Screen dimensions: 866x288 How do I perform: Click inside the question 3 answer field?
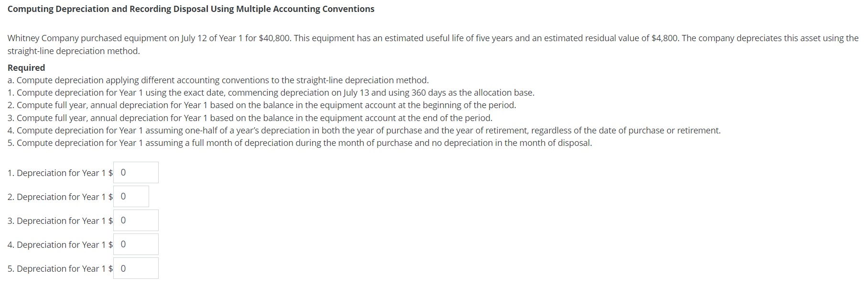136,220
